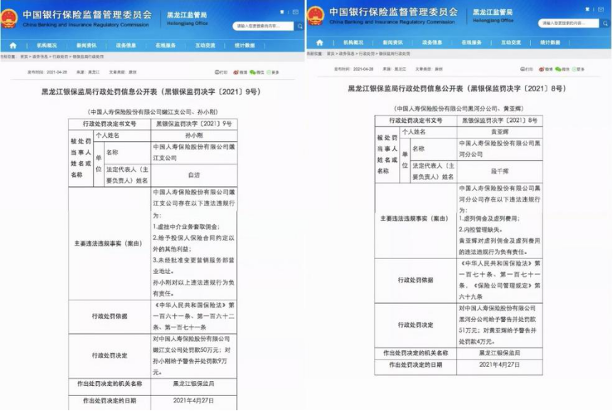Click the name cell 黄亚辉
This screenshot has height=411, width=613.
click(500, 132)
